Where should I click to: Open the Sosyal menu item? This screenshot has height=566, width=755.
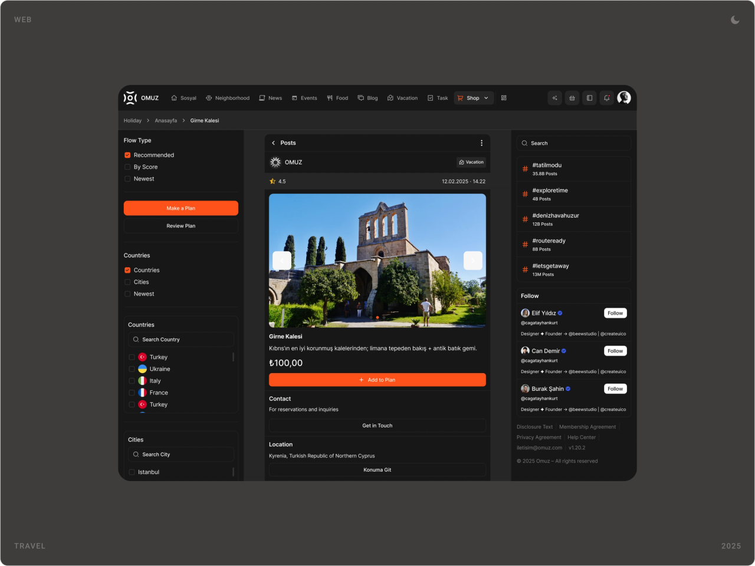coord(183,98)
